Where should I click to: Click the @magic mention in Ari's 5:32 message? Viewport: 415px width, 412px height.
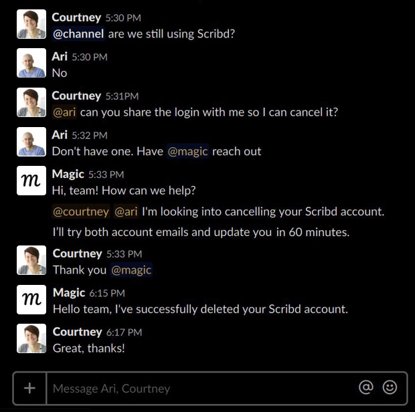[x=187, y=152]
